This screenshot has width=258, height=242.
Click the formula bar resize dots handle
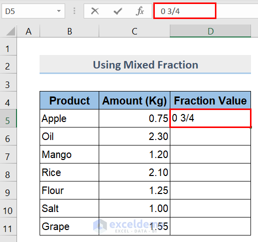[x=75, y=11]
